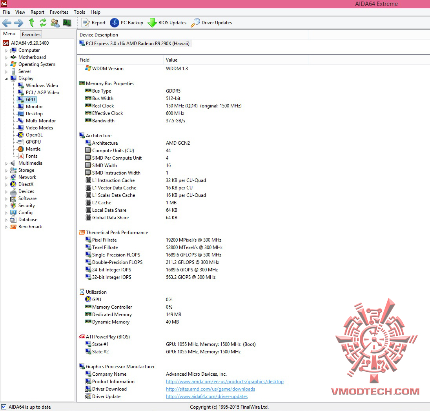430x411 pixels.
Task: Select the Benchmark tree item
Action: point(30,227)
